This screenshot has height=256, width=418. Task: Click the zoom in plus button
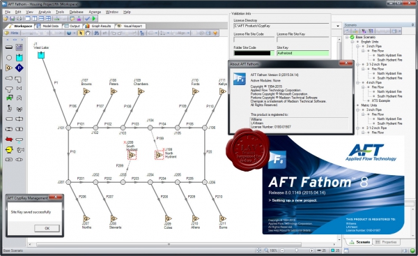click(x=311, y=250)
